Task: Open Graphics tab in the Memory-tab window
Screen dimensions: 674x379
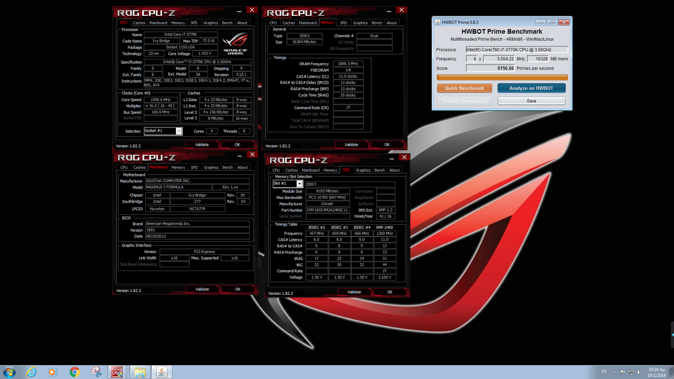Action: [360, 23]
